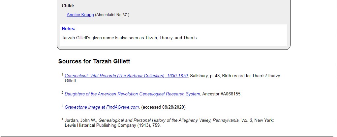This screenshot has width=337, height=137.
Task: Click footnote number 2 superscript
Action: coord(63,93)
